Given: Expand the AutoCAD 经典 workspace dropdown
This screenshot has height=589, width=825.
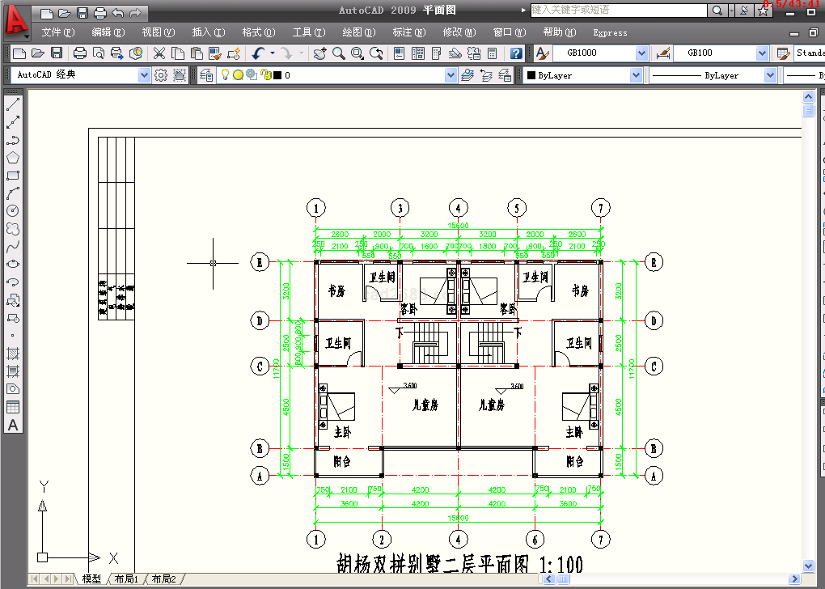Looking at the screenshot, I should pos(144,75).
